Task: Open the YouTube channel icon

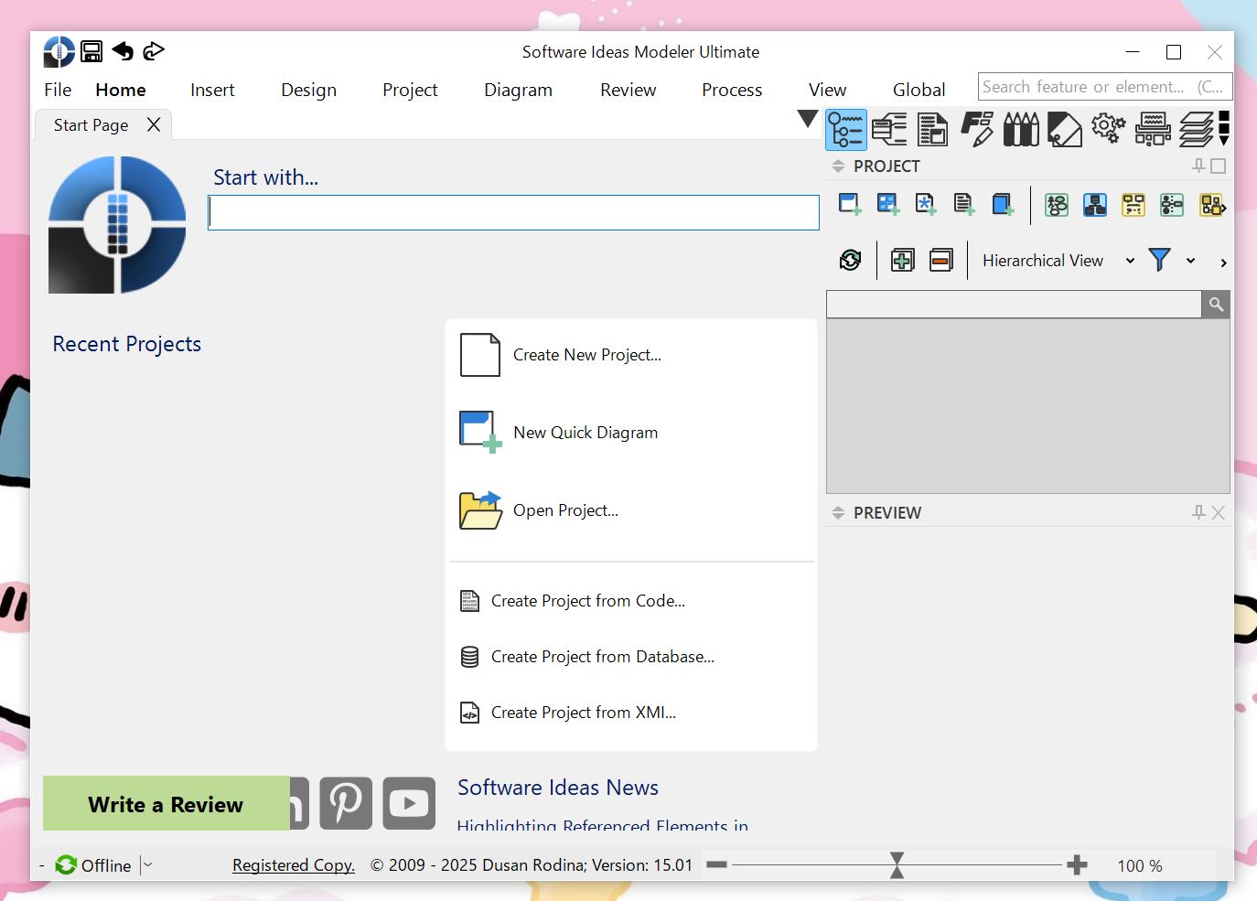Action: [x=409, y=803]
